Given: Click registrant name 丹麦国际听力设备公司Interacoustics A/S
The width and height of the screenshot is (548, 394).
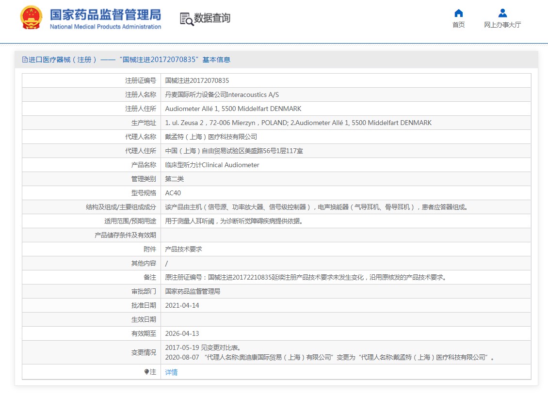Looking at the screenshot, I should click(x=222, y=95).
